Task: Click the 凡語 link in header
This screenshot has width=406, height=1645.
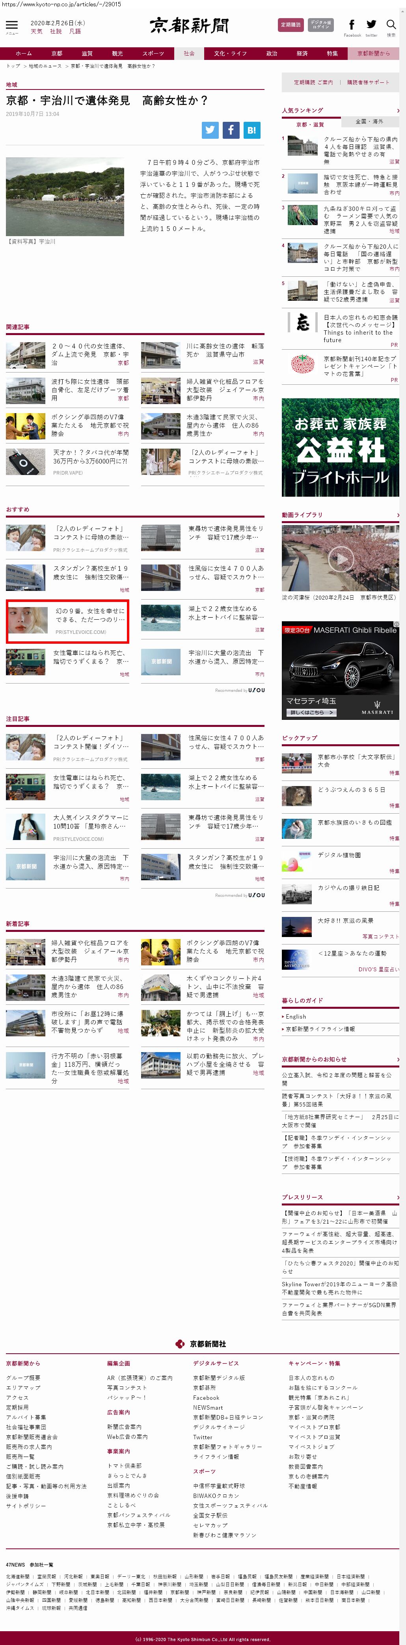Action: (x=74, y=31)
